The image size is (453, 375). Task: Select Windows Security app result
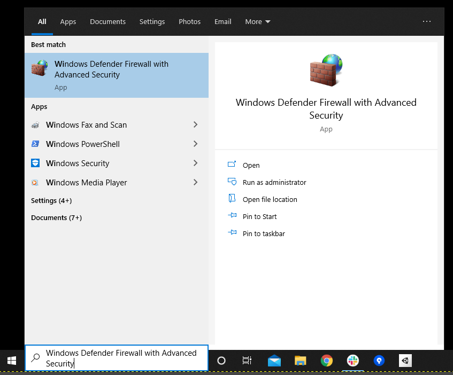pyautogui.click(x=117, y=163)
